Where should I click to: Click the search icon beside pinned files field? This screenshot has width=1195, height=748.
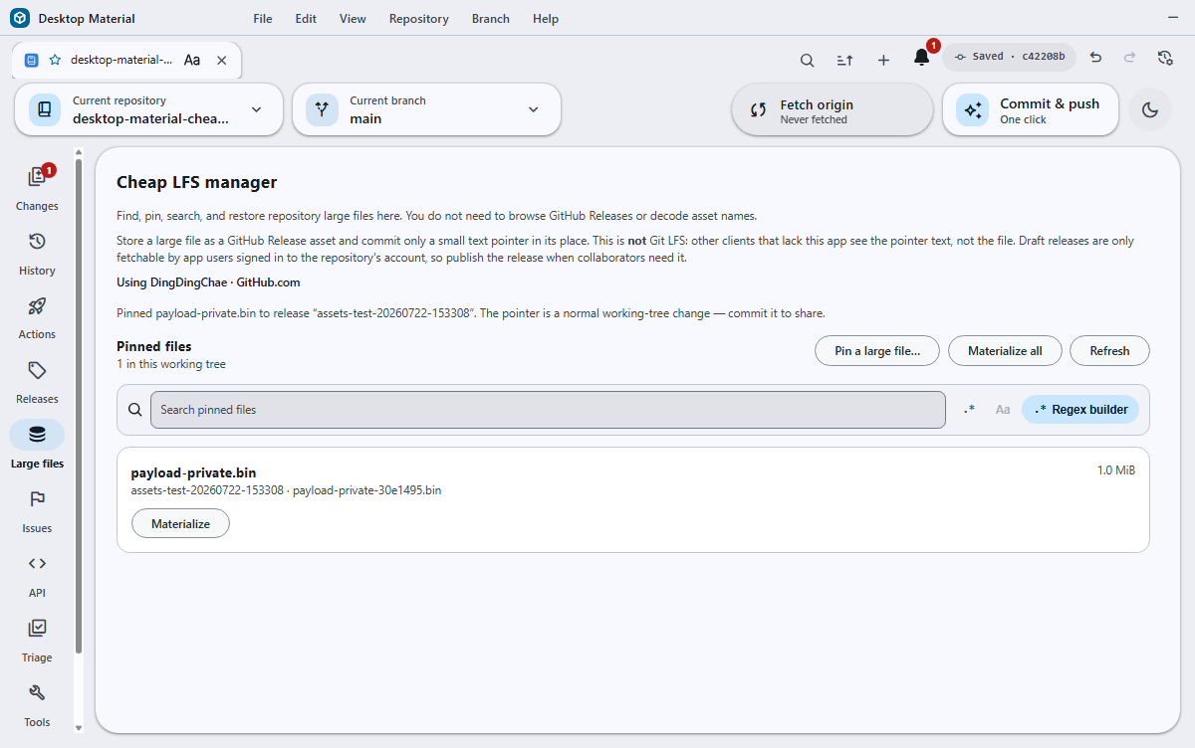click(x=135, y=410)
